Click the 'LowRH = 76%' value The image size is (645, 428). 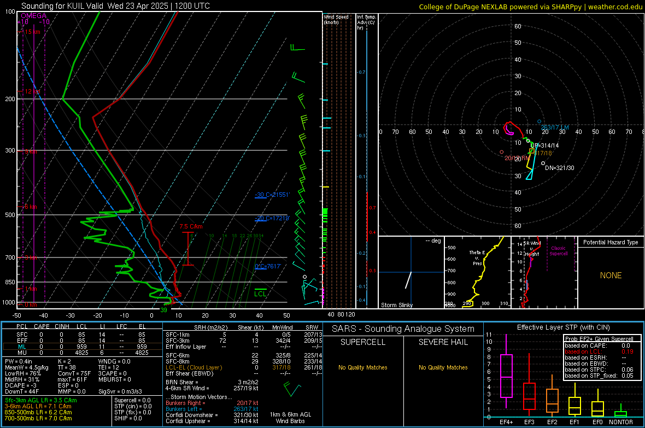(22, 373)
